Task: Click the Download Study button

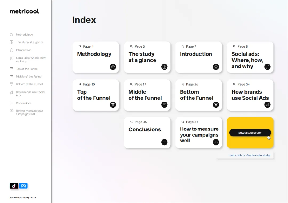Action: click(250, 133)
